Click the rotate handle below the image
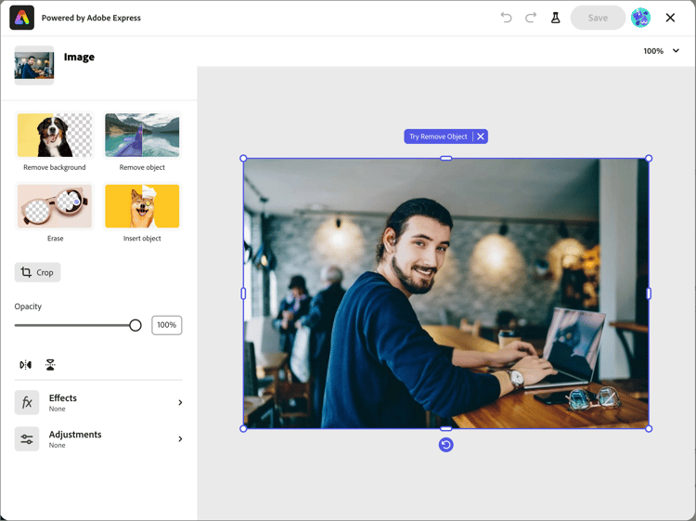 [445, 445]
